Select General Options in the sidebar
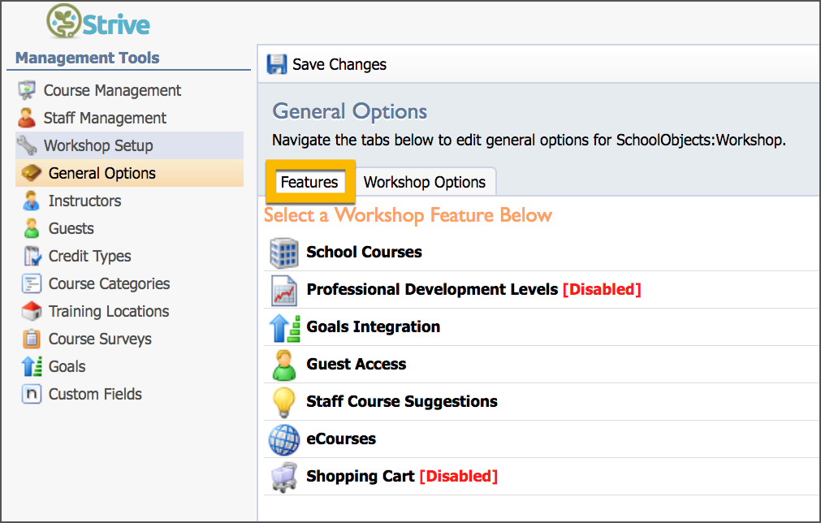Image resolution: width=821 pixels, height=523 pixels. 130,173
